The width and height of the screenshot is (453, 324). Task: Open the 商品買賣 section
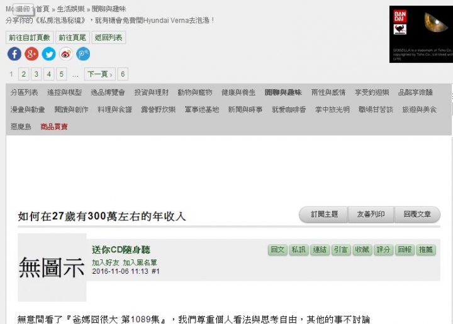(x=54, y=127)
